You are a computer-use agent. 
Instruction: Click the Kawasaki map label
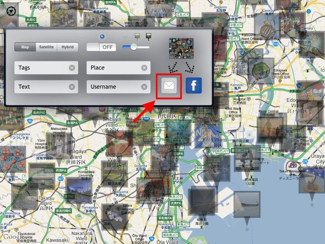(57, 240)
